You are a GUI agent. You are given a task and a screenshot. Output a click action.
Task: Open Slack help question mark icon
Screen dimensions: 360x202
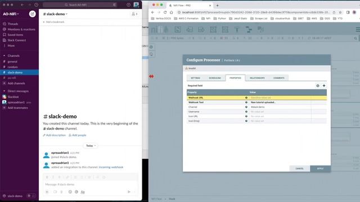(x=129, y=5)
